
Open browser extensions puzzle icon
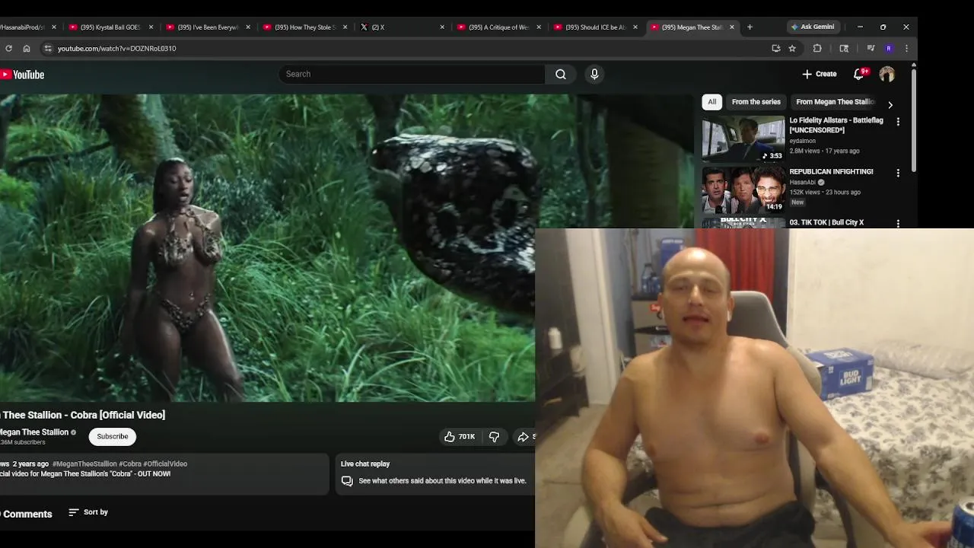(817, 48)
